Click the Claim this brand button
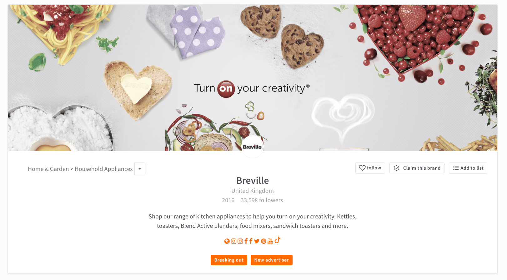Screen dimensions: 507x280 [x=417, y=168]
